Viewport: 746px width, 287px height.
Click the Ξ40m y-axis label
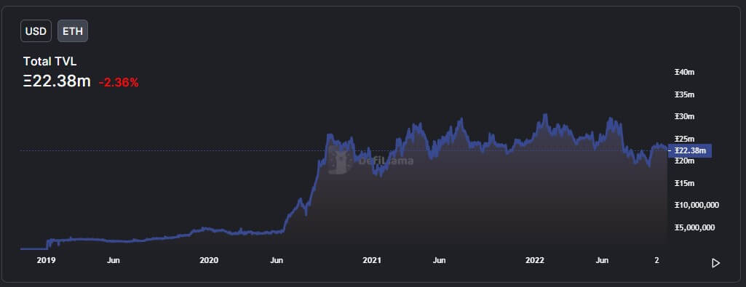[x=685, y=72]
